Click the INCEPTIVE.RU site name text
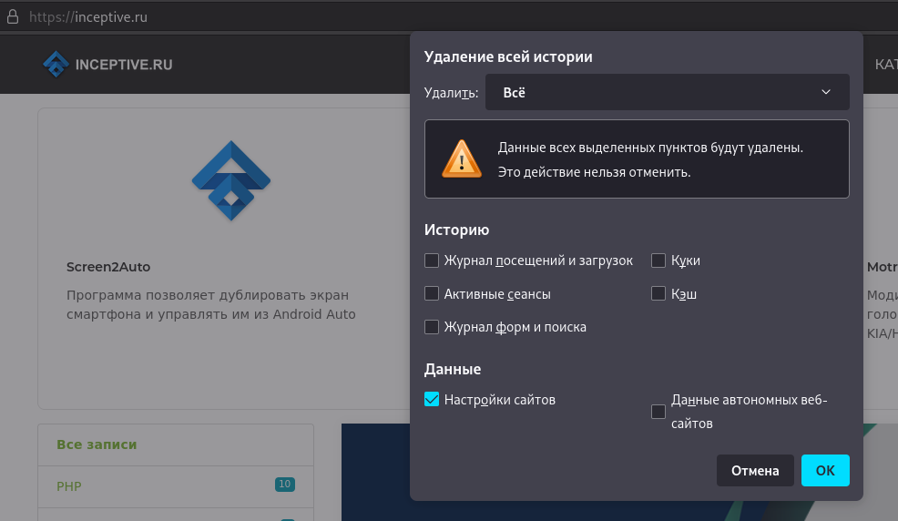 pyautogui.click(x=124, y=65)
